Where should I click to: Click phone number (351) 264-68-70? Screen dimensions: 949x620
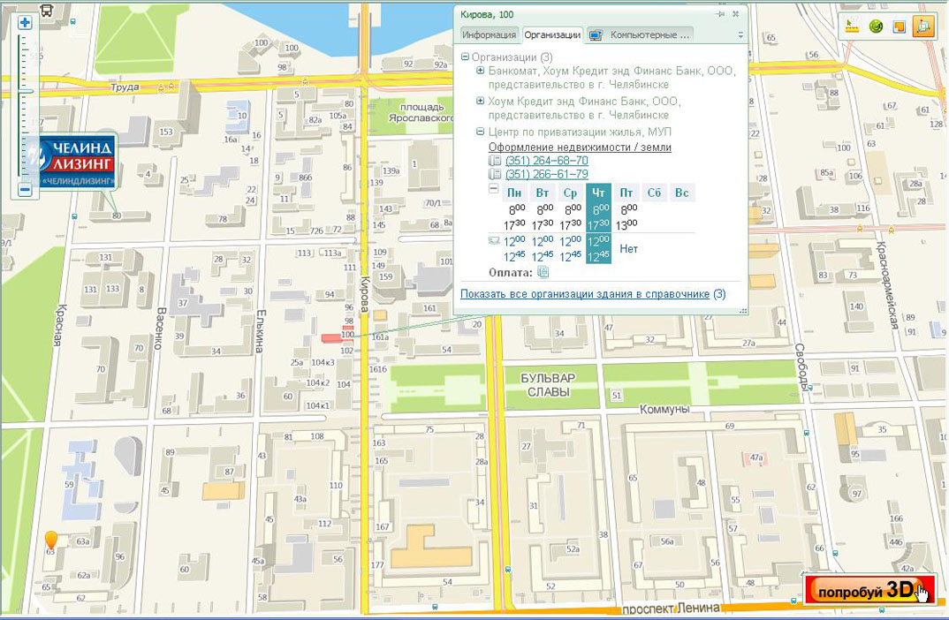546,161
